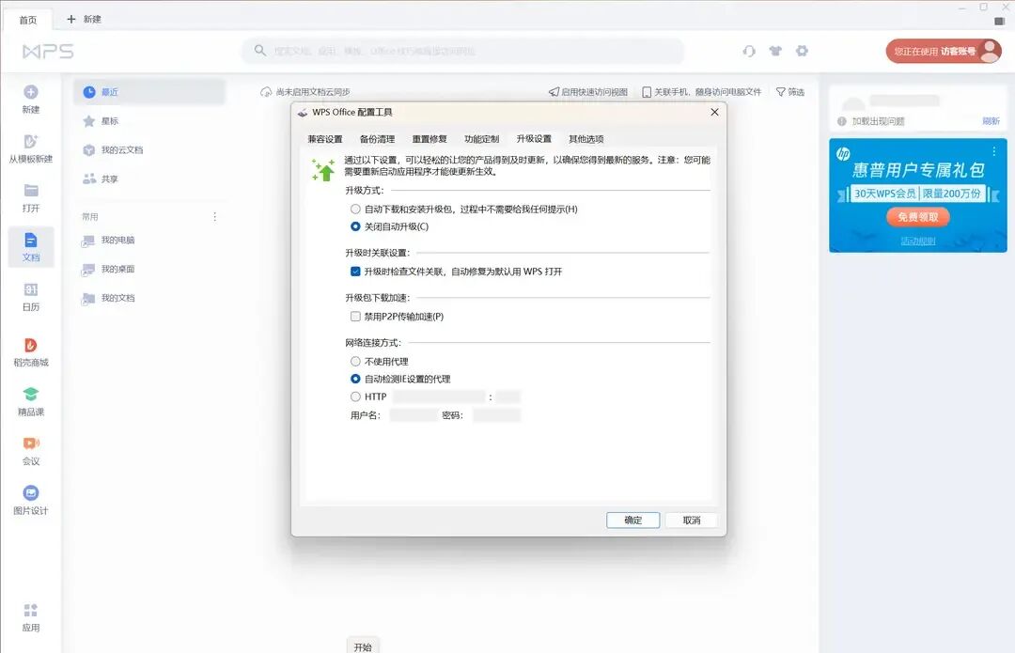Select 关闭自动升级 radio option
The image size is (1015, 653).
[x=355, y=226]
